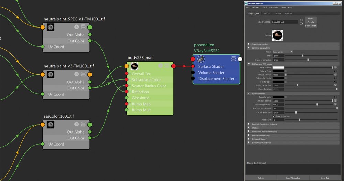Click the shading group icon on VRayFastSSS2 node
This screenshot has height=181, width=344.
click(201, 59)
